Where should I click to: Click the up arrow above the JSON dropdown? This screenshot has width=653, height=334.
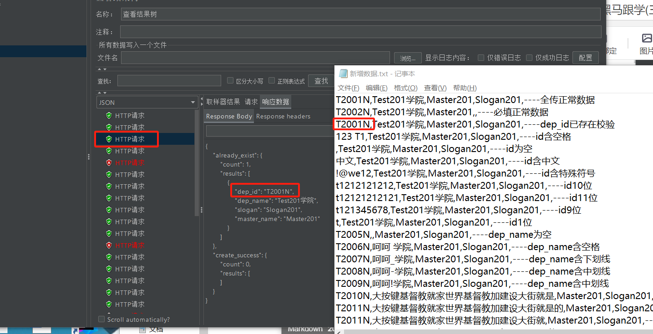point(100,92)
